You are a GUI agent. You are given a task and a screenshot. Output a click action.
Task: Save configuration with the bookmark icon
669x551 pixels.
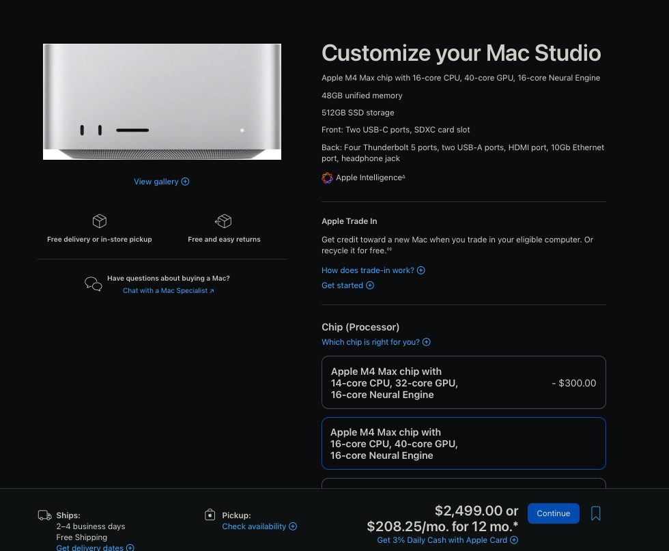pyautogui.click(x=595, y=513)
